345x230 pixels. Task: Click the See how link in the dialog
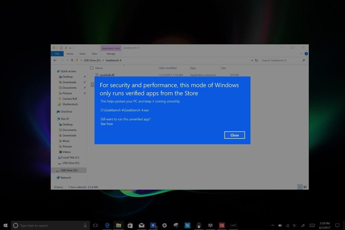[106, 124]
